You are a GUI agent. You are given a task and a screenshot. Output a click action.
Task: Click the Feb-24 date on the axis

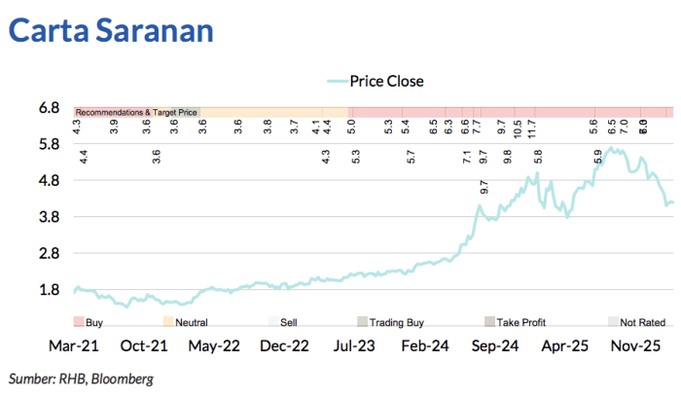coord(425,345)
